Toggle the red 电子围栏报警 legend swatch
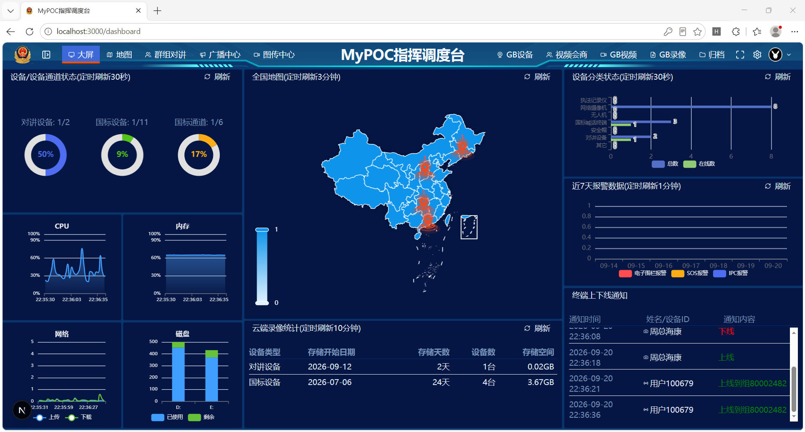Screen dimensions: 805x432 click(625, 273)
